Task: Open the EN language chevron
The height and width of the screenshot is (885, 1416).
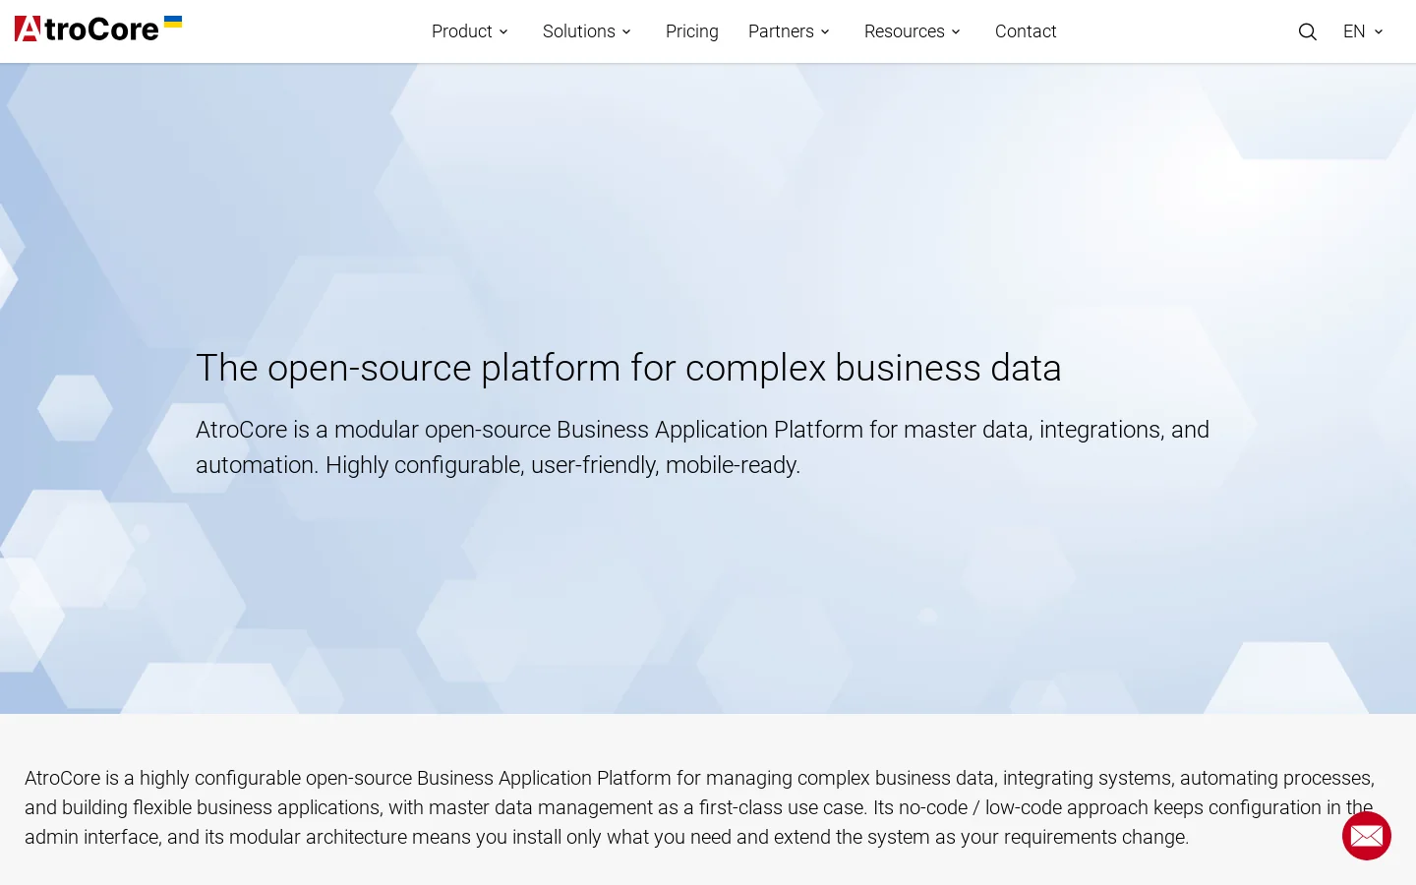Action: tap(1379, 31)
